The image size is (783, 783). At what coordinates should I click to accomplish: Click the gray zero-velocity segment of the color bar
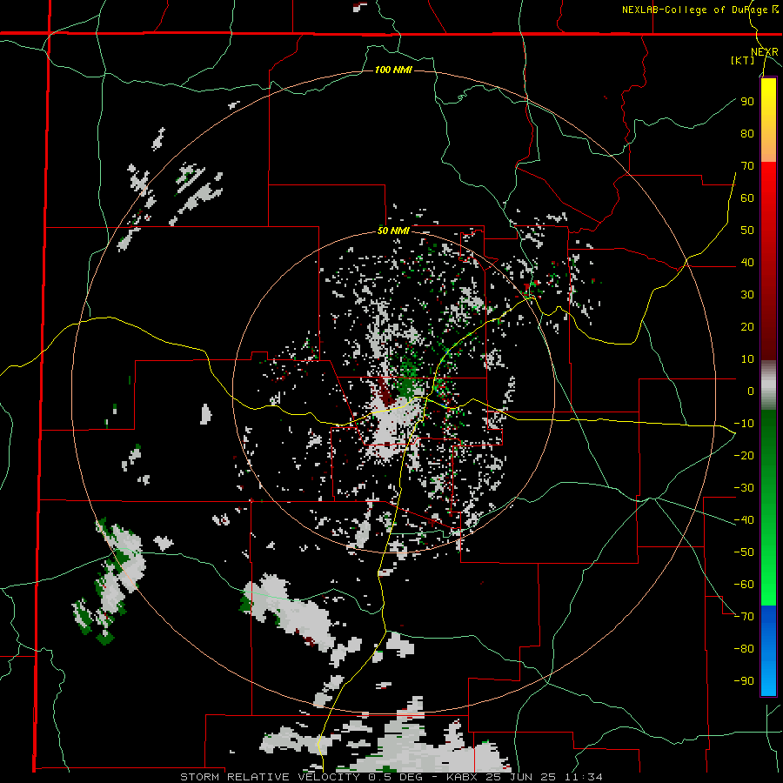click(768, 385)
